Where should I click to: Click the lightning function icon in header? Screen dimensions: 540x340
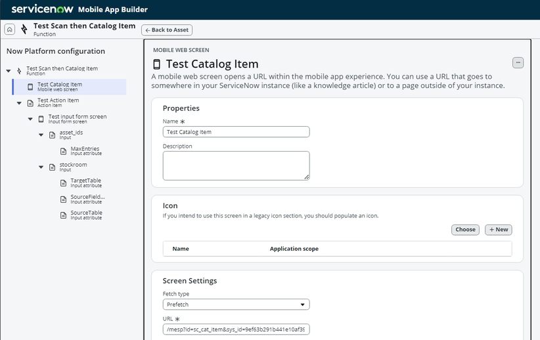(24, 30)
